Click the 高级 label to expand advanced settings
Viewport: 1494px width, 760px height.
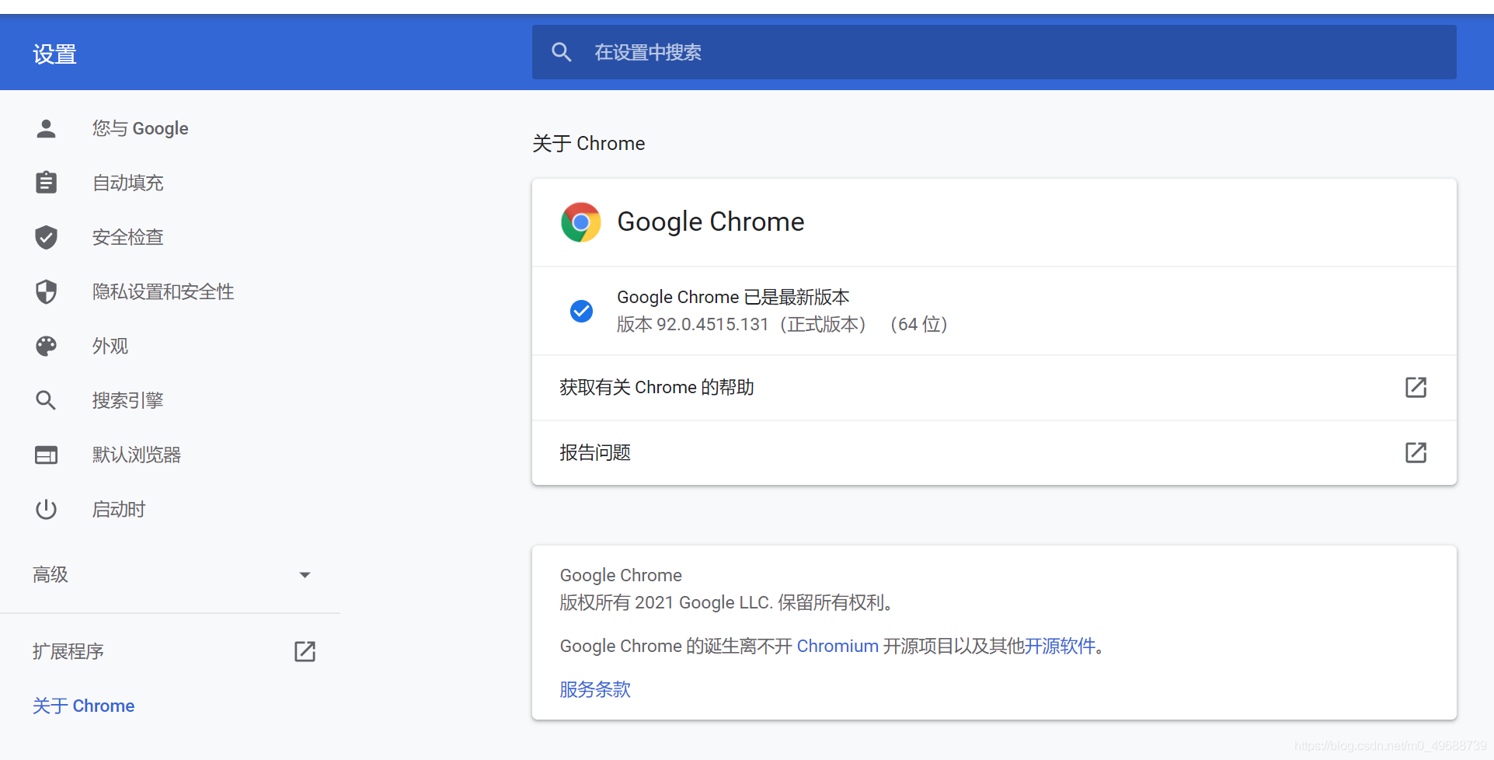[x=50, y=574]
